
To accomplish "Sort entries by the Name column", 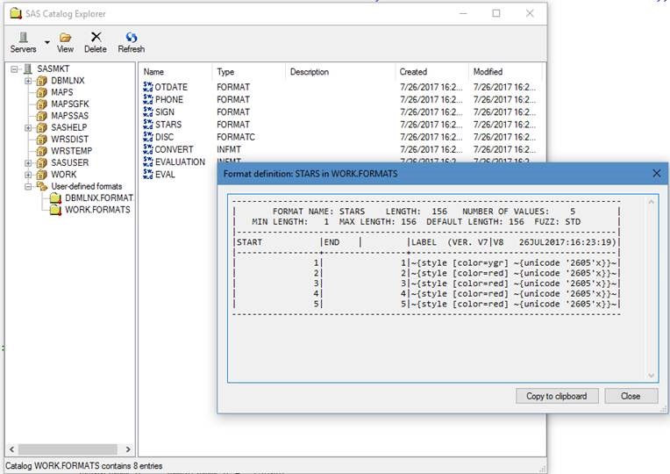I will 175,72.
